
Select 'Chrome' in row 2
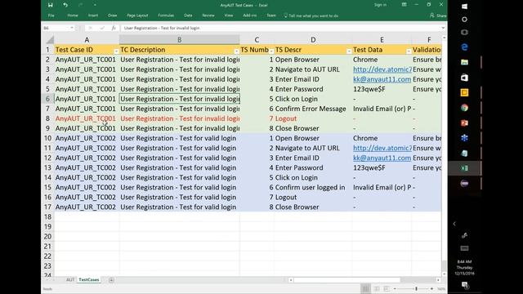pyautogui.click(x=382, y=60)
